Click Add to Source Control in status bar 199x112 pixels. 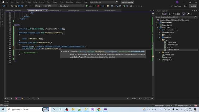coord(162,105)
